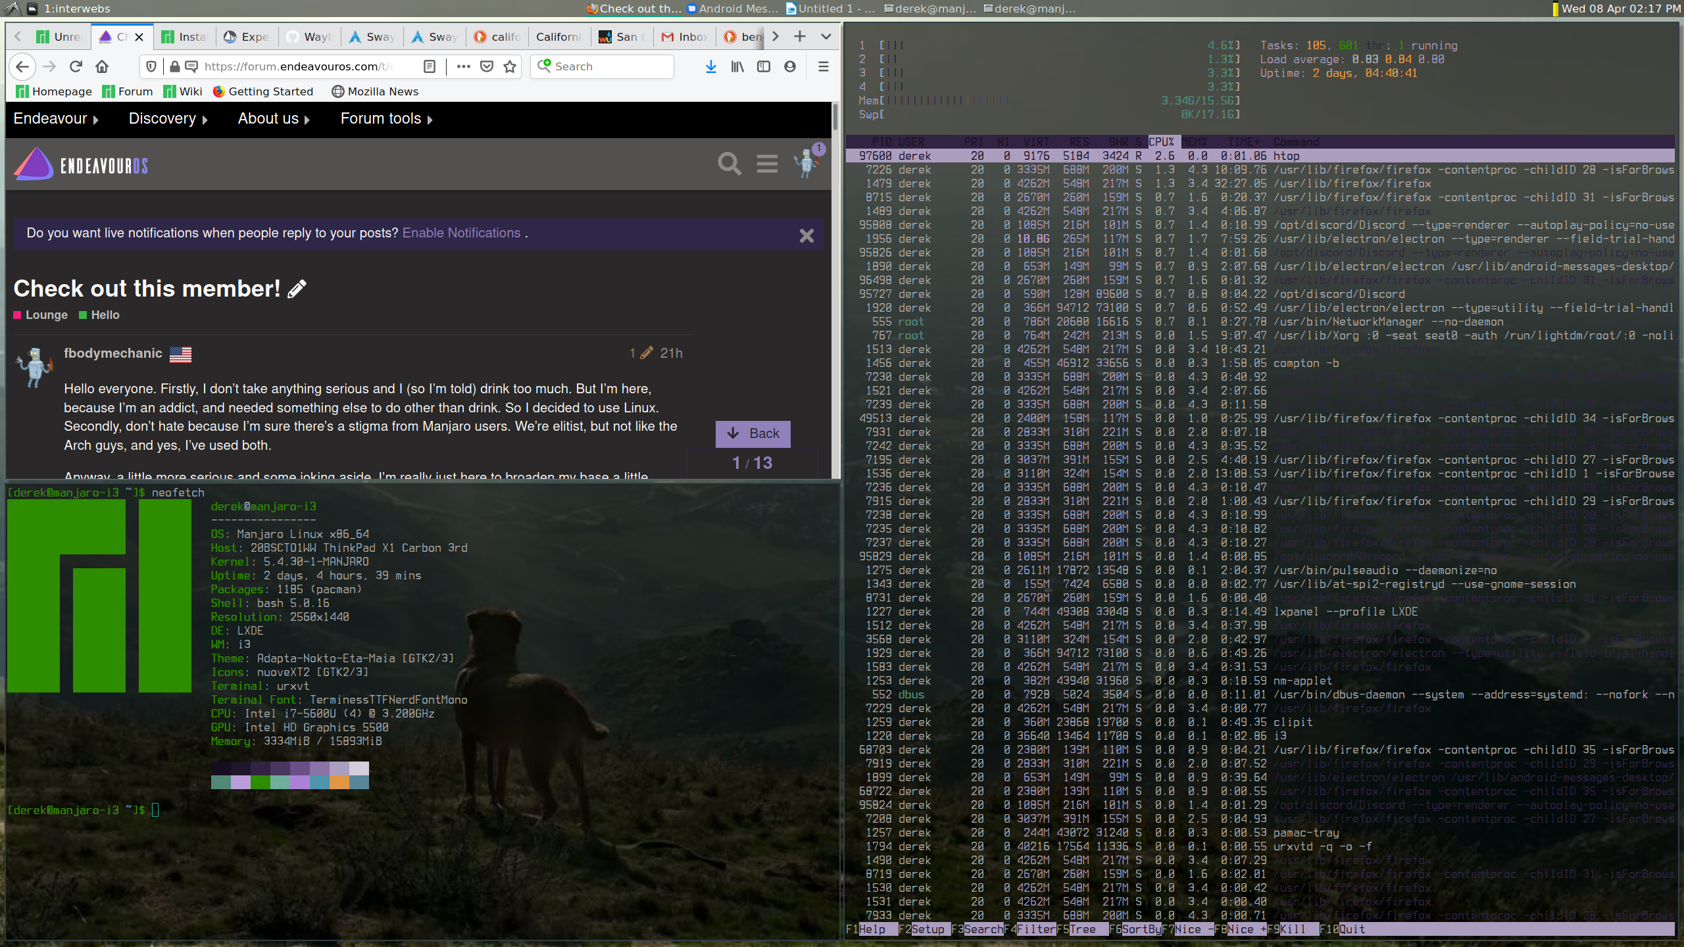
Task: Click the Back button in timeline
Action: [x=753, y=433]
